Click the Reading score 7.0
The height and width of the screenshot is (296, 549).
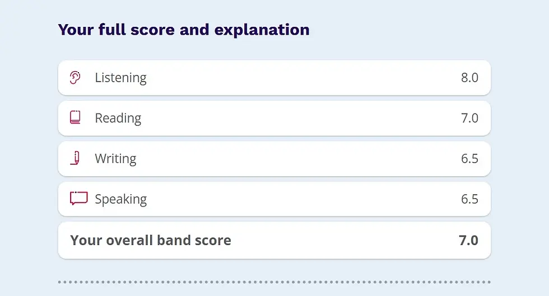pyautogui.click(x=469, y=118)
